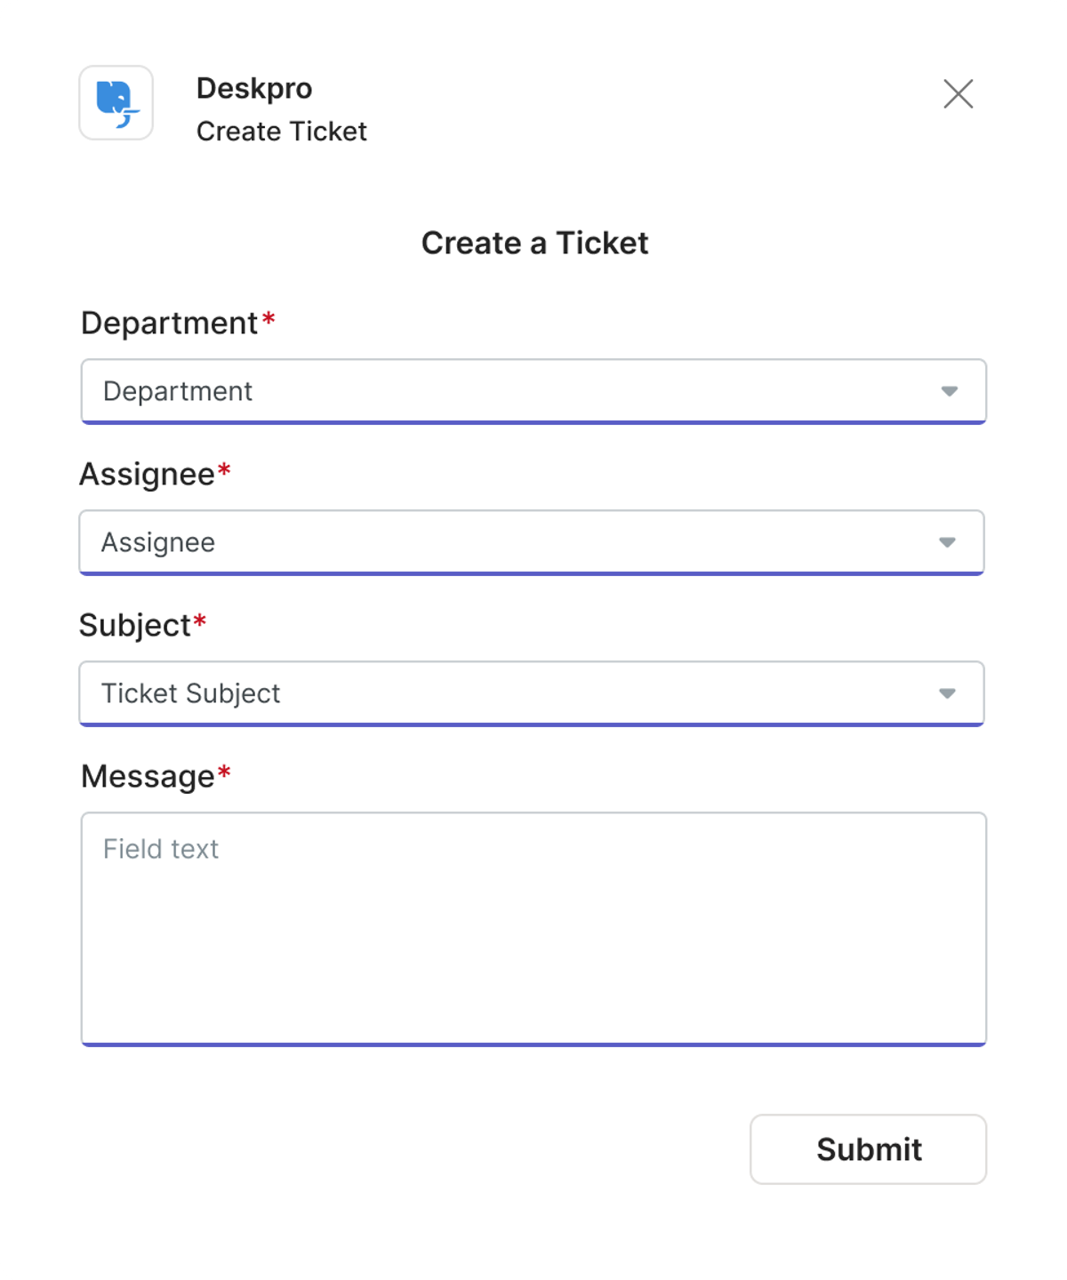Open the Department combo box by its placeholder text

point(178,391)
